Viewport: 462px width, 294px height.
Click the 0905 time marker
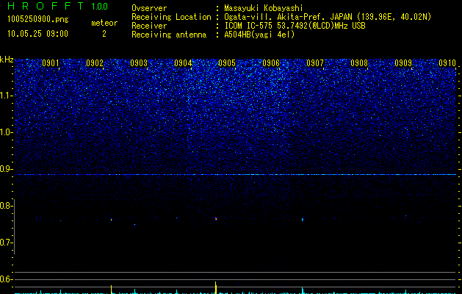(227, 62)
